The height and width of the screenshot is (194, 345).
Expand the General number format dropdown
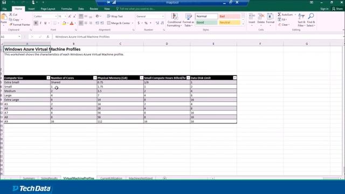point(163,16)
